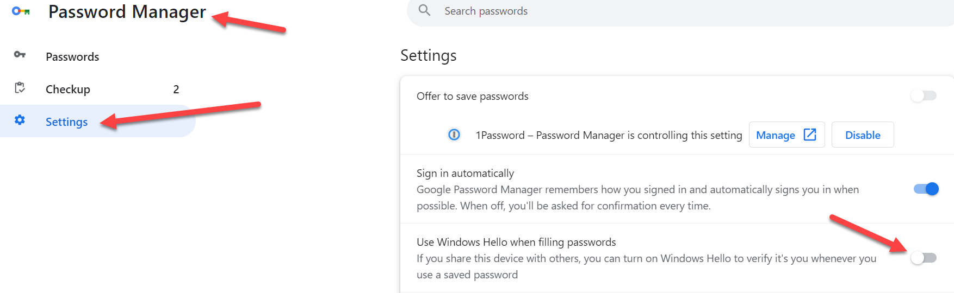The width and height of the screenshot is (954, 293).
Task: Click the magnifier icon in search bar
Action: pos(424,10)
